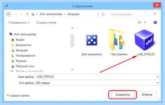Click the 'Сохранить' button
Screen dimensions: 165x105
(123, 95)
